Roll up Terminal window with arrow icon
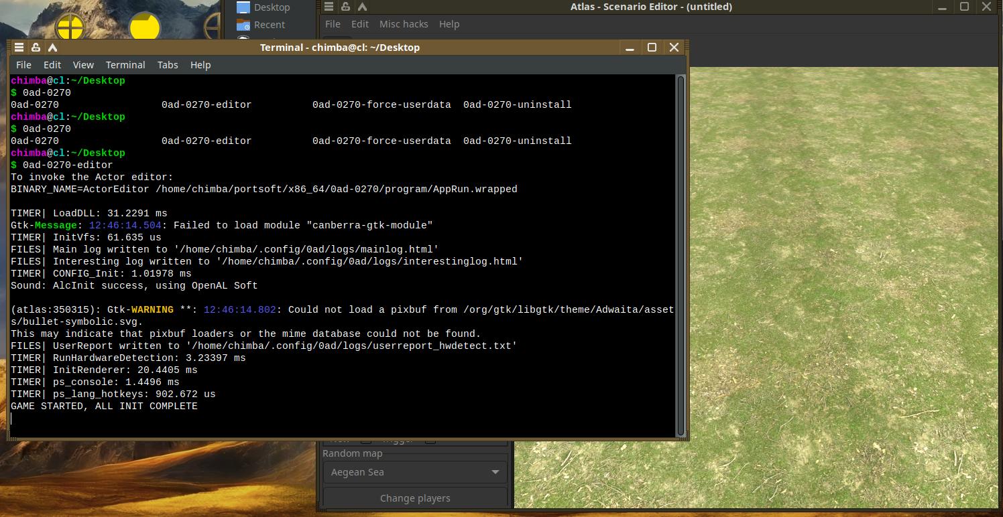Viewport: 1003px width, 517px height. click(52, 48)
